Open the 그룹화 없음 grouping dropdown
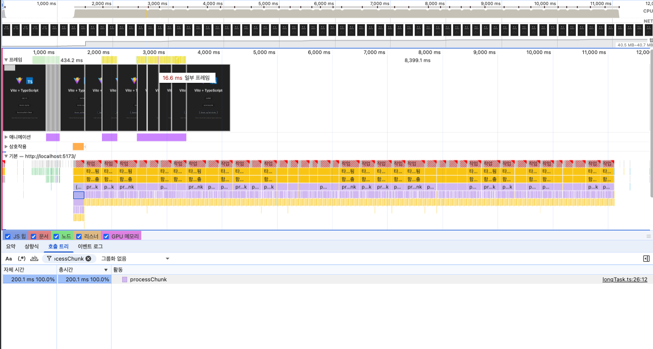Screen dimensions: 653x349 (135, 259)
